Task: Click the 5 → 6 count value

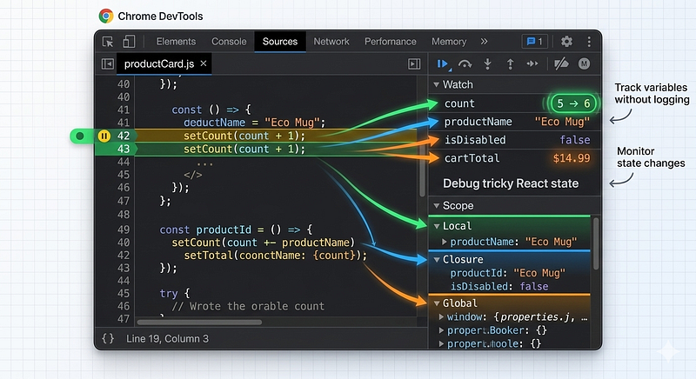Action: click(573, 103)
